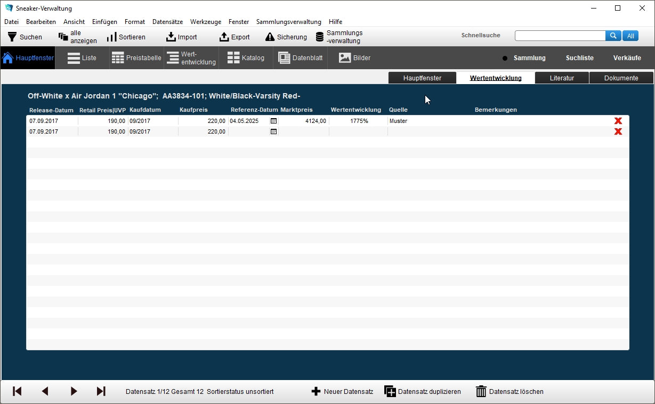The image size is (655, 404).
Task: Open Sicherung backup warning icon
Action: click(270, 37)
